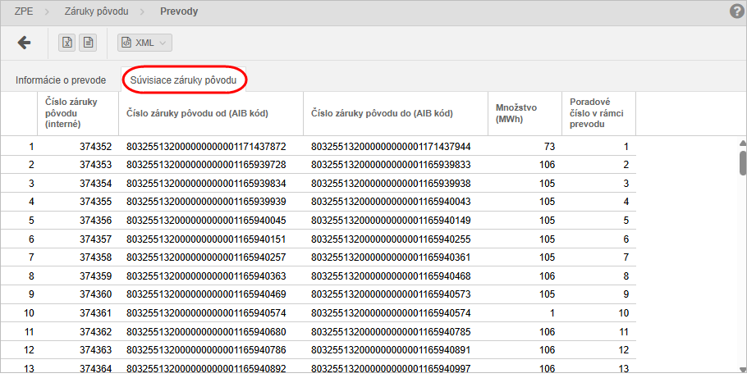The image size is (747, 378).
Task: Click the back arrow icon
Action: pos(24,43)
